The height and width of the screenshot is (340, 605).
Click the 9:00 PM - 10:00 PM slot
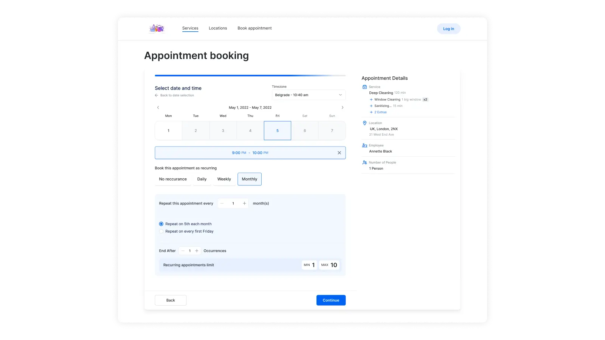pos(250,153)
